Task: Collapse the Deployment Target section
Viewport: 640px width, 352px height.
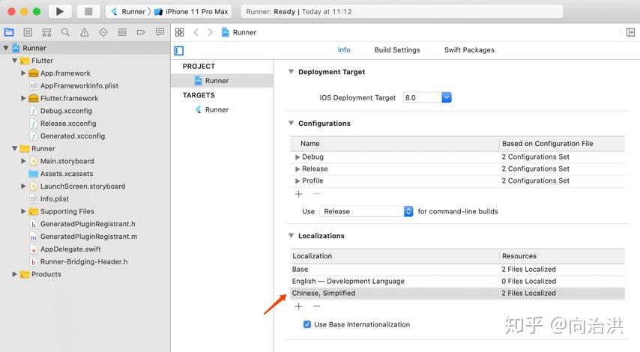Action: 291,72
